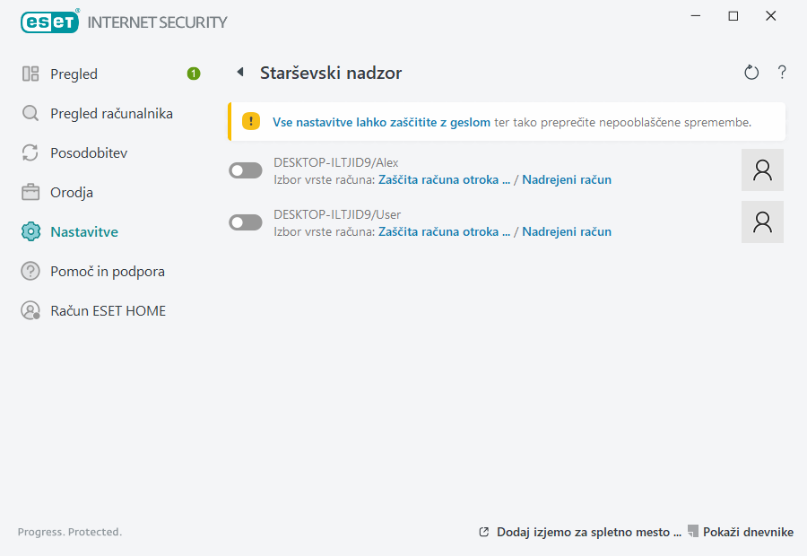
Task: Click the Pomoč in podpora question icon
Action: [x=29, y=271]
